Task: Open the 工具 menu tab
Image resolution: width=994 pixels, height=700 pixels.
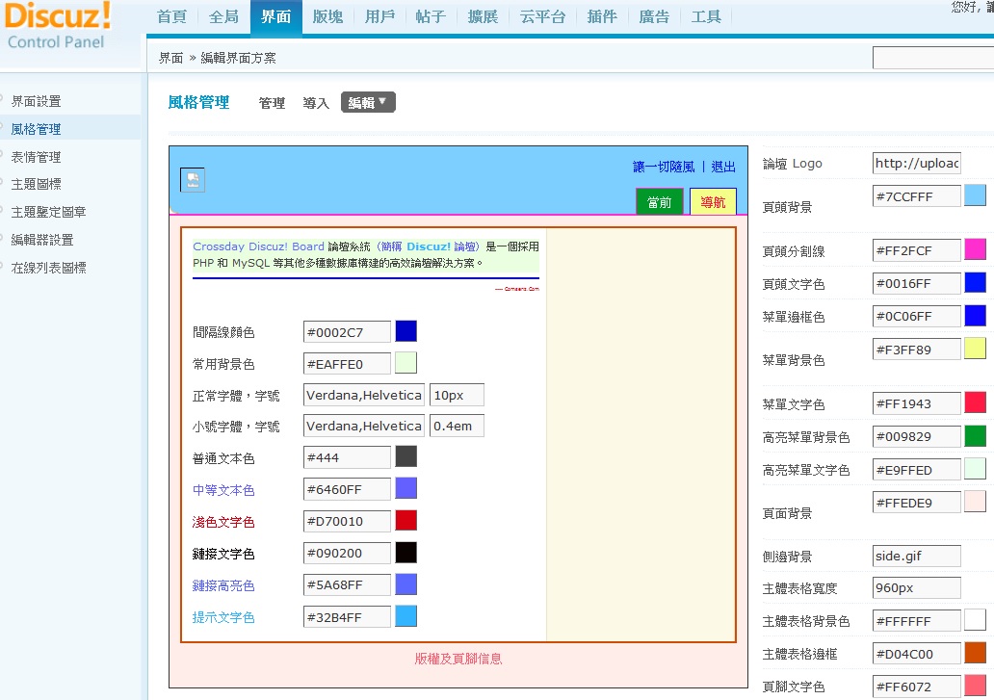Action: point(706,17)
